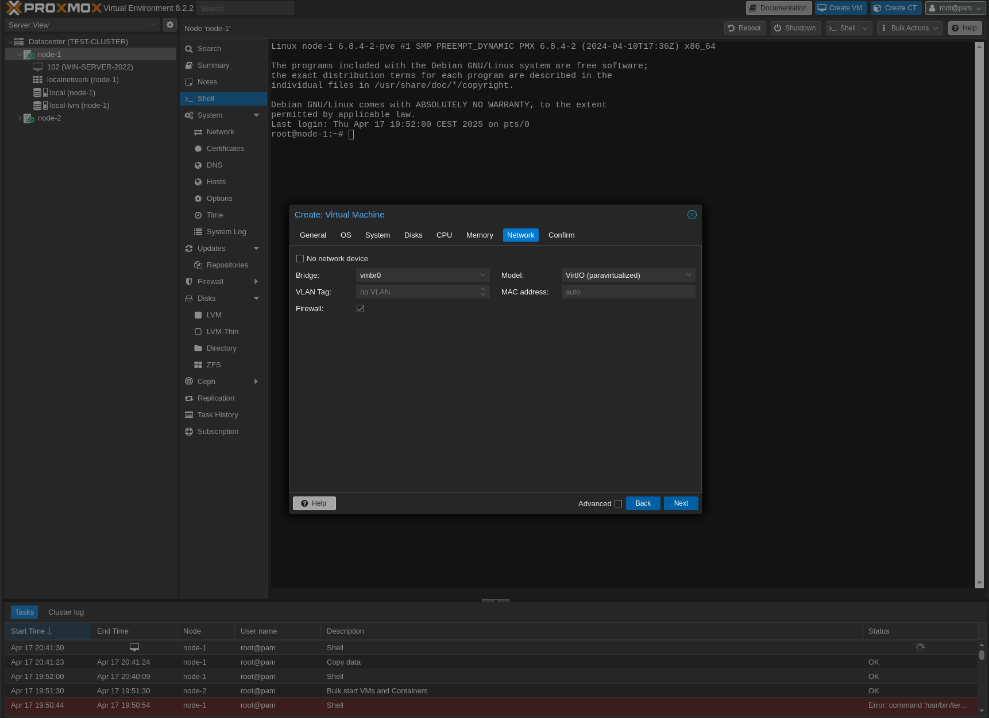Click the Next button

pos(681,503)
